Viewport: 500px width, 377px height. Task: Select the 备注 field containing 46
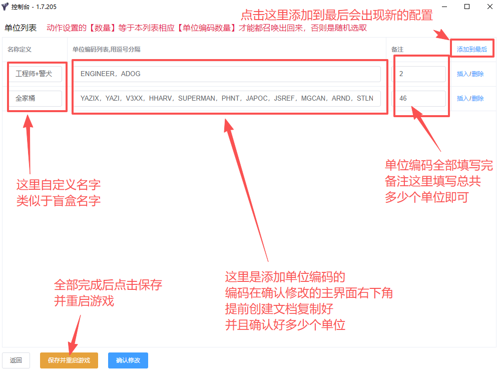tap(420, 98)
